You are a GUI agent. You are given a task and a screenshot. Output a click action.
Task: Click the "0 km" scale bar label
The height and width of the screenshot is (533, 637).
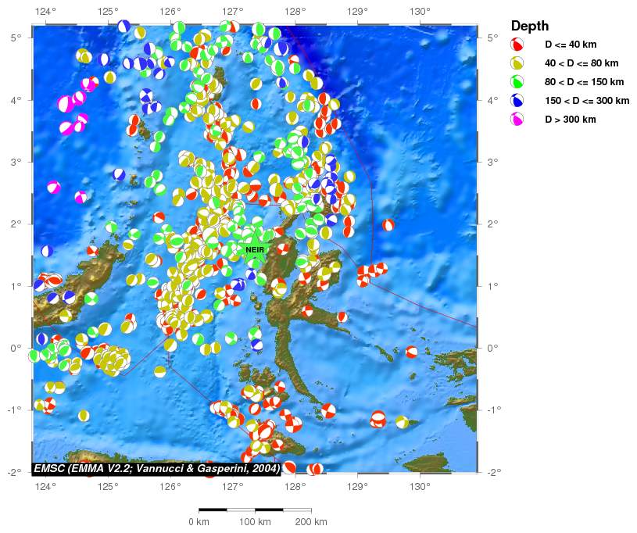[x=199, y=521]
